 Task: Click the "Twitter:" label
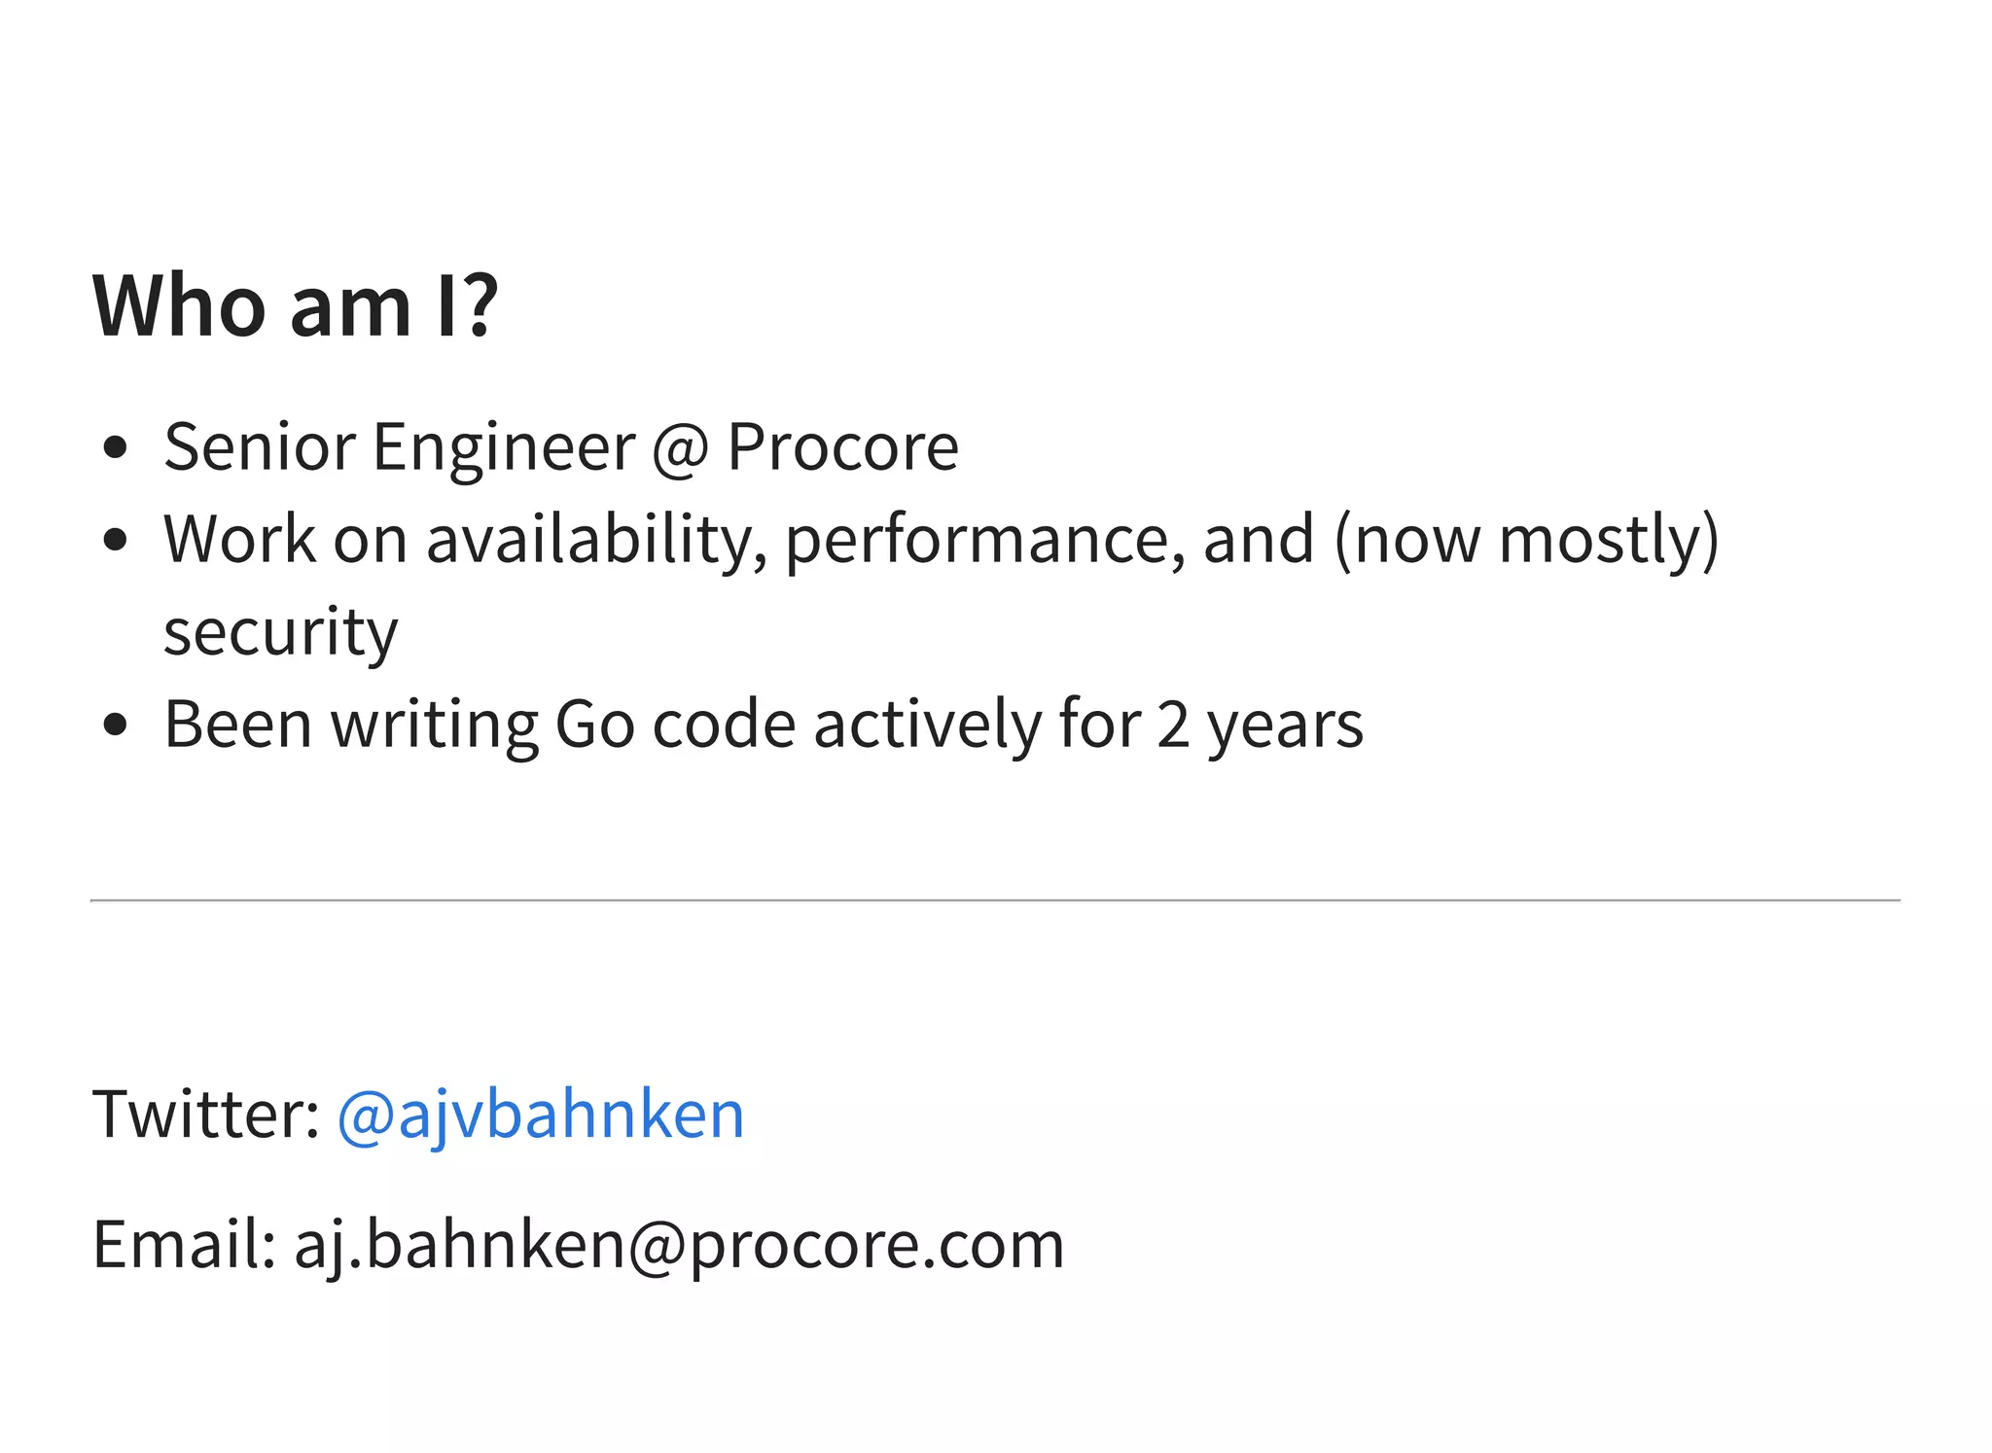click(206, 1114)
